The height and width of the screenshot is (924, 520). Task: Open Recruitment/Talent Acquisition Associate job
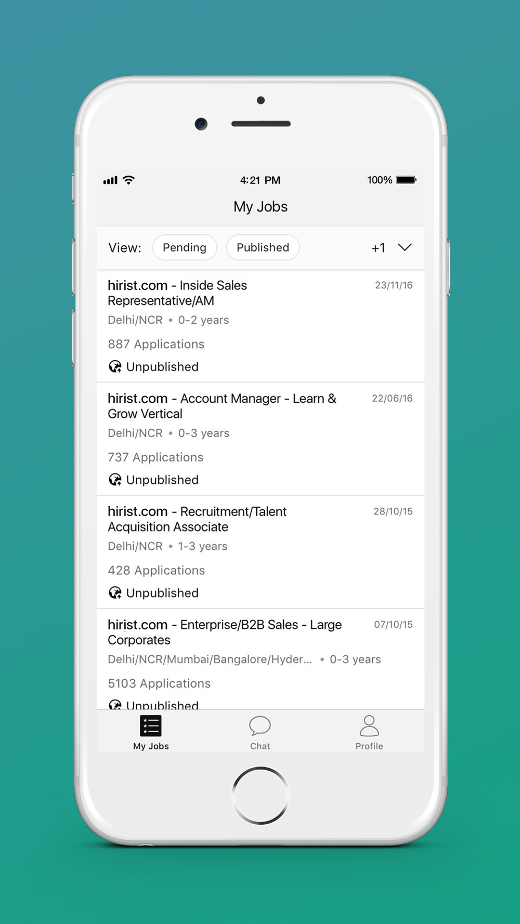pos(197,519)
